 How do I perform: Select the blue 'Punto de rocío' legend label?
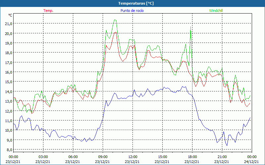coord(132,11)
